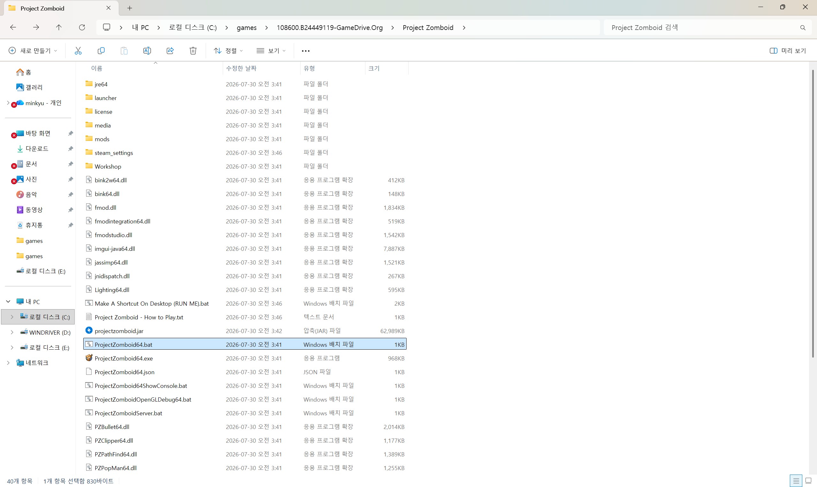The width and height of the screenshot is (817, 487).
Task: Go up one folder level arrow
Action: point(59,27)
